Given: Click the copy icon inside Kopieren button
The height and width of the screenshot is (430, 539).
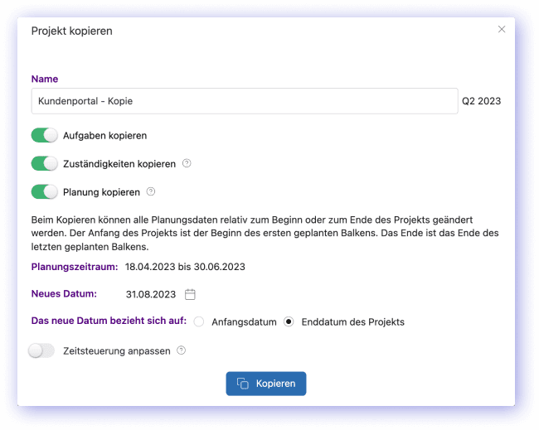Looking at the screenshot, I should point(243,384).
